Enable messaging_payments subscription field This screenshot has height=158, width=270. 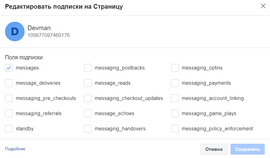pyautogui.click(x=175, y=83)
